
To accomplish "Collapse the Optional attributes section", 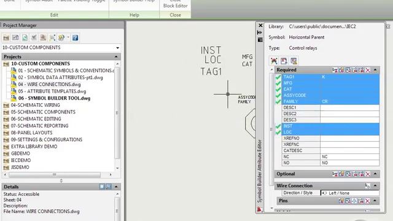I will pos(375,174).
